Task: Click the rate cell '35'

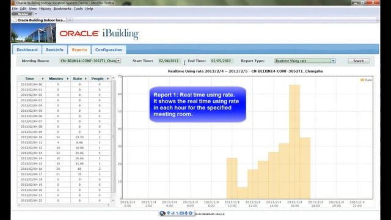Action: pos(79,174)
